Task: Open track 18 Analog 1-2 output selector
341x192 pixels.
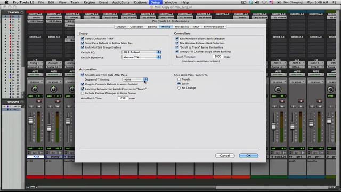Action: [x=278, y=67]
